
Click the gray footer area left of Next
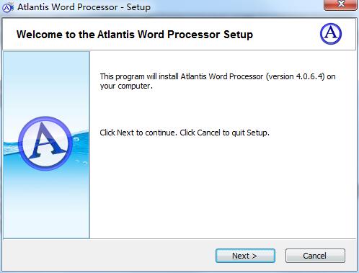(x=108, y=256)
